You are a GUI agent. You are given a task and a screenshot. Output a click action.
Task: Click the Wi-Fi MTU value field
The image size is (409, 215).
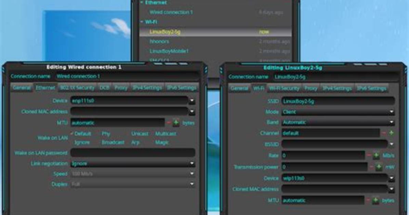323,200
